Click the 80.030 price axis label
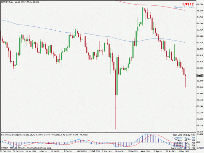The image size is (204, 153). coord(200,81)
